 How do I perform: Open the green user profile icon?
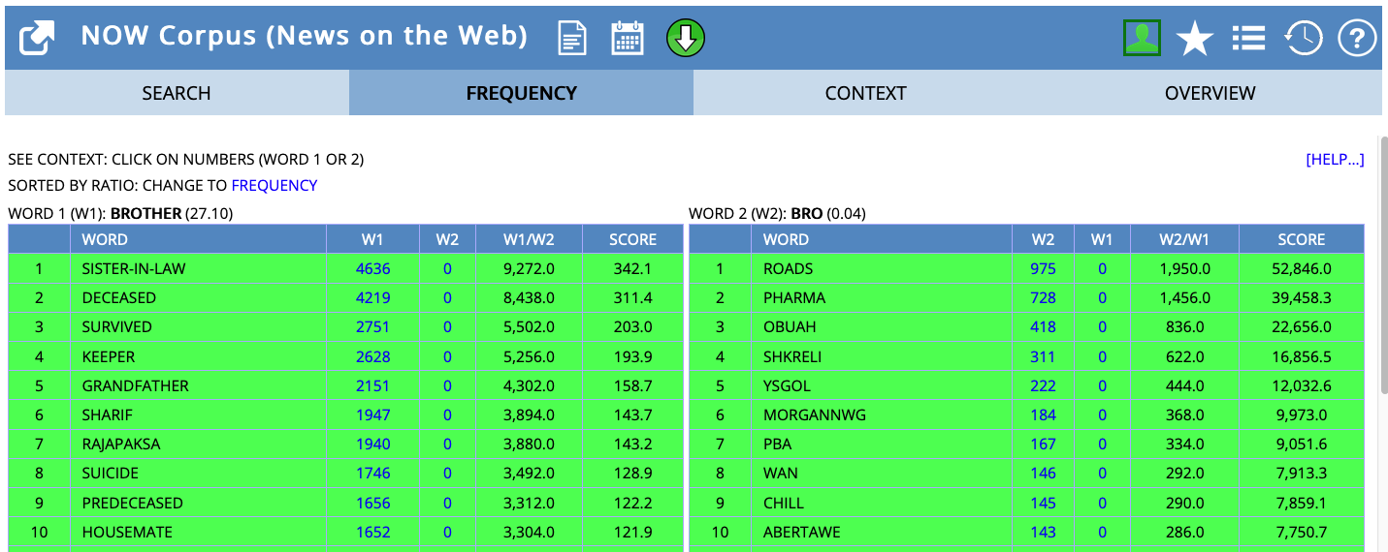[x=1142, y=39]
